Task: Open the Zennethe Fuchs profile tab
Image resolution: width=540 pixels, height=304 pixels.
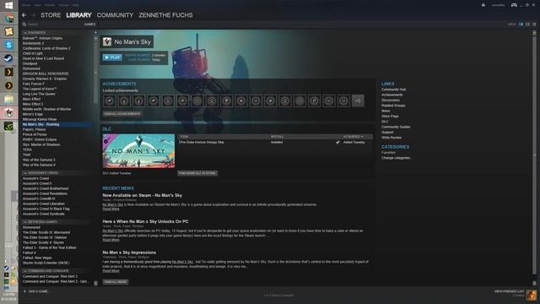Action: 165,15
